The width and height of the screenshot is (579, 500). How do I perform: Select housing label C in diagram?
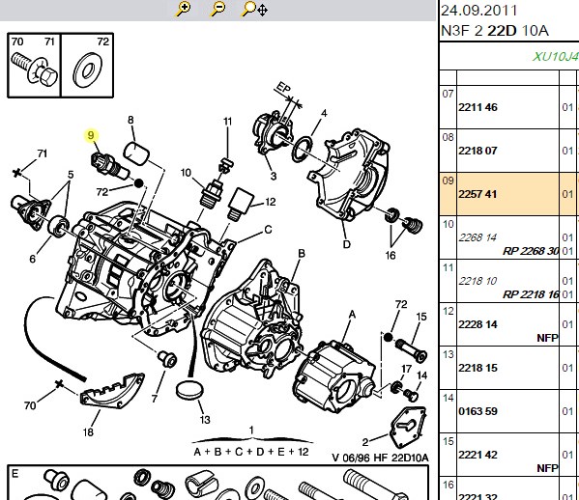(x=268, y=230)
